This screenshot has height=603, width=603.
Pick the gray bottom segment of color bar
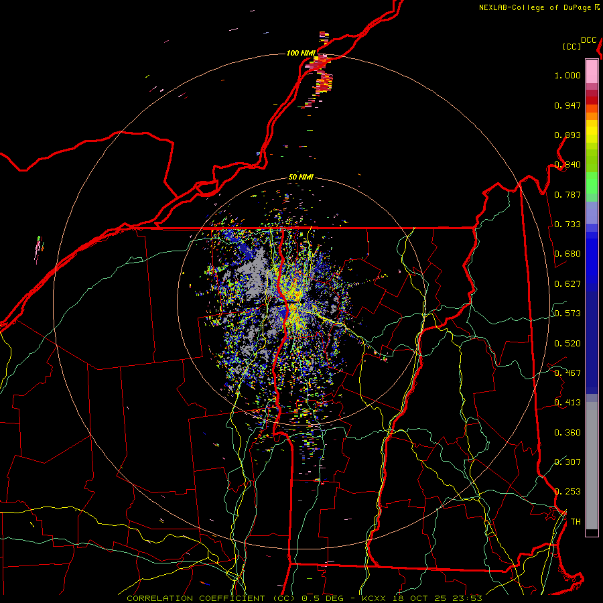(x=592, y=466)
